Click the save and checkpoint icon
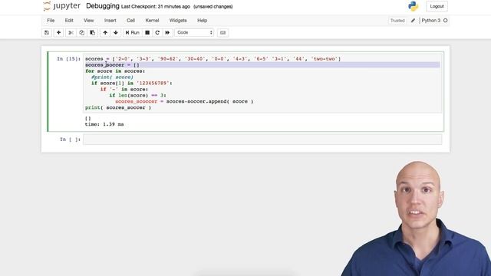This screenshot has height=276, width=491. 47,32
